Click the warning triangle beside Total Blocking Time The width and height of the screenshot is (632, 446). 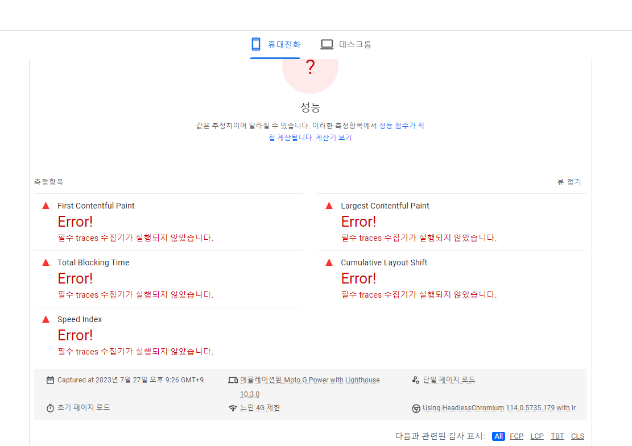pyautogui.click(x=46, y=262)
